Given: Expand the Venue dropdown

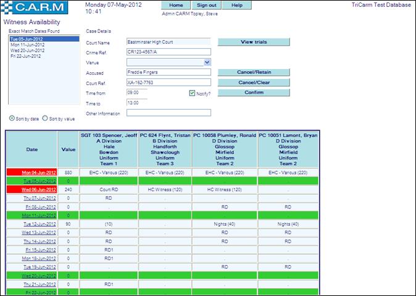Looking at the screenshot, I should [x=207, y=62].
